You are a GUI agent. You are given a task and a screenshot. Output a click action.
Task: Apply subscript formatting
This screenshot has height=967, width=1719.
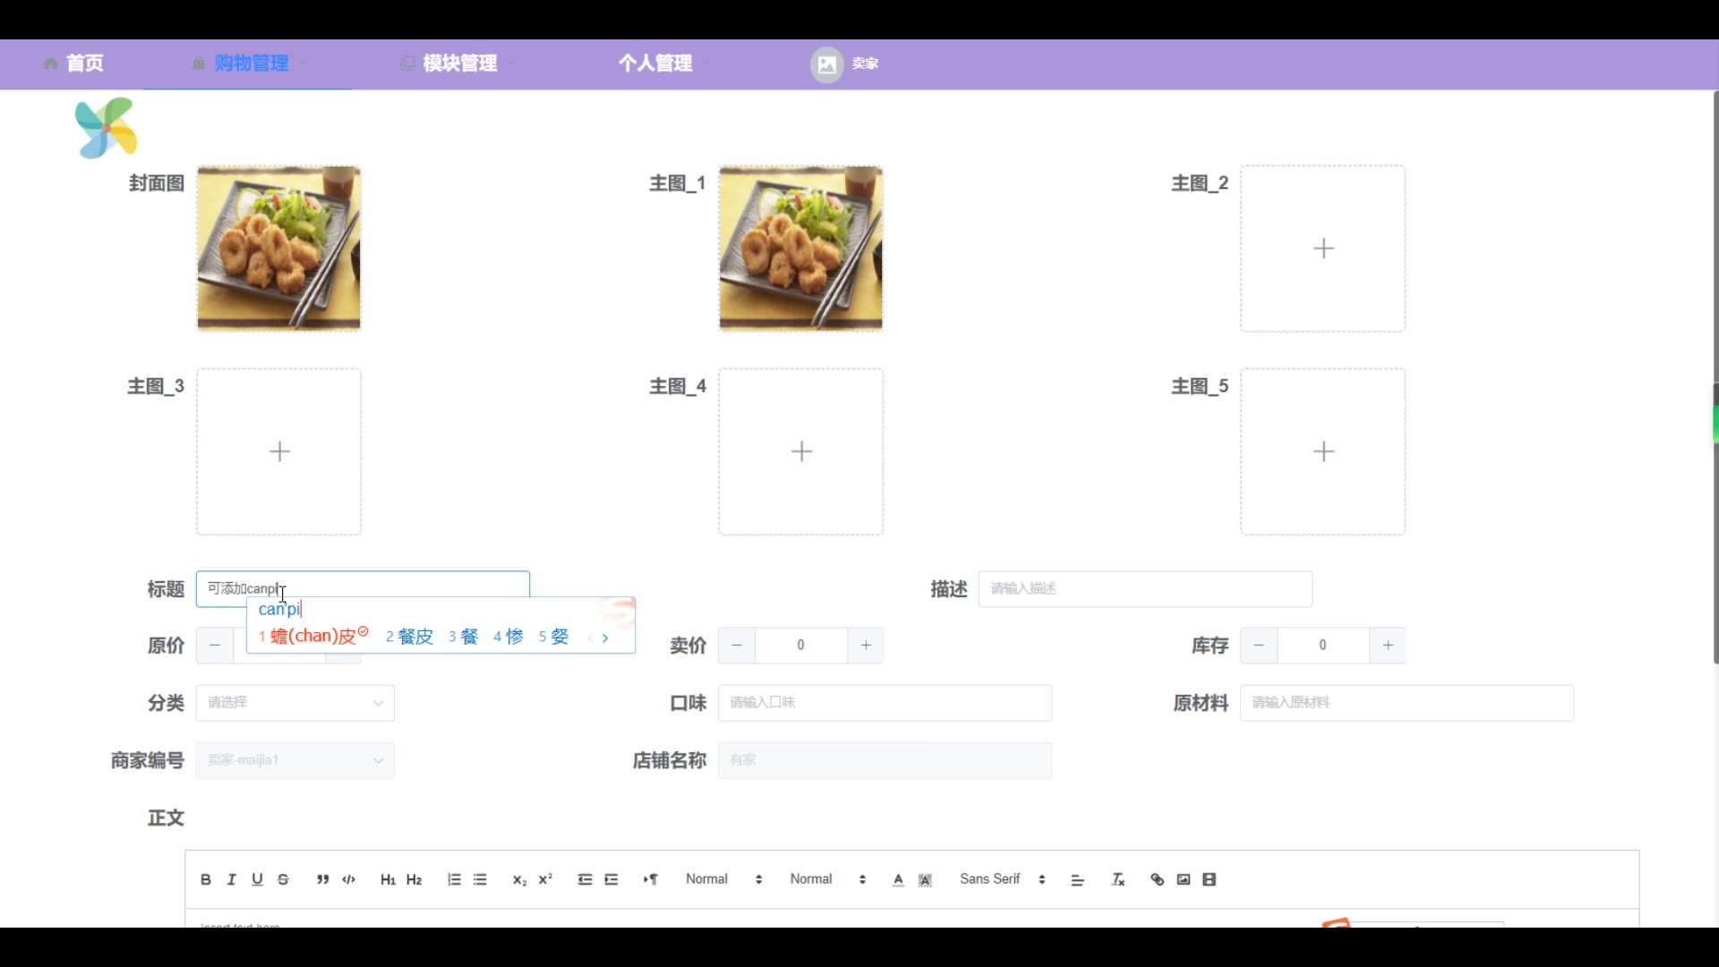pos(519,880)
